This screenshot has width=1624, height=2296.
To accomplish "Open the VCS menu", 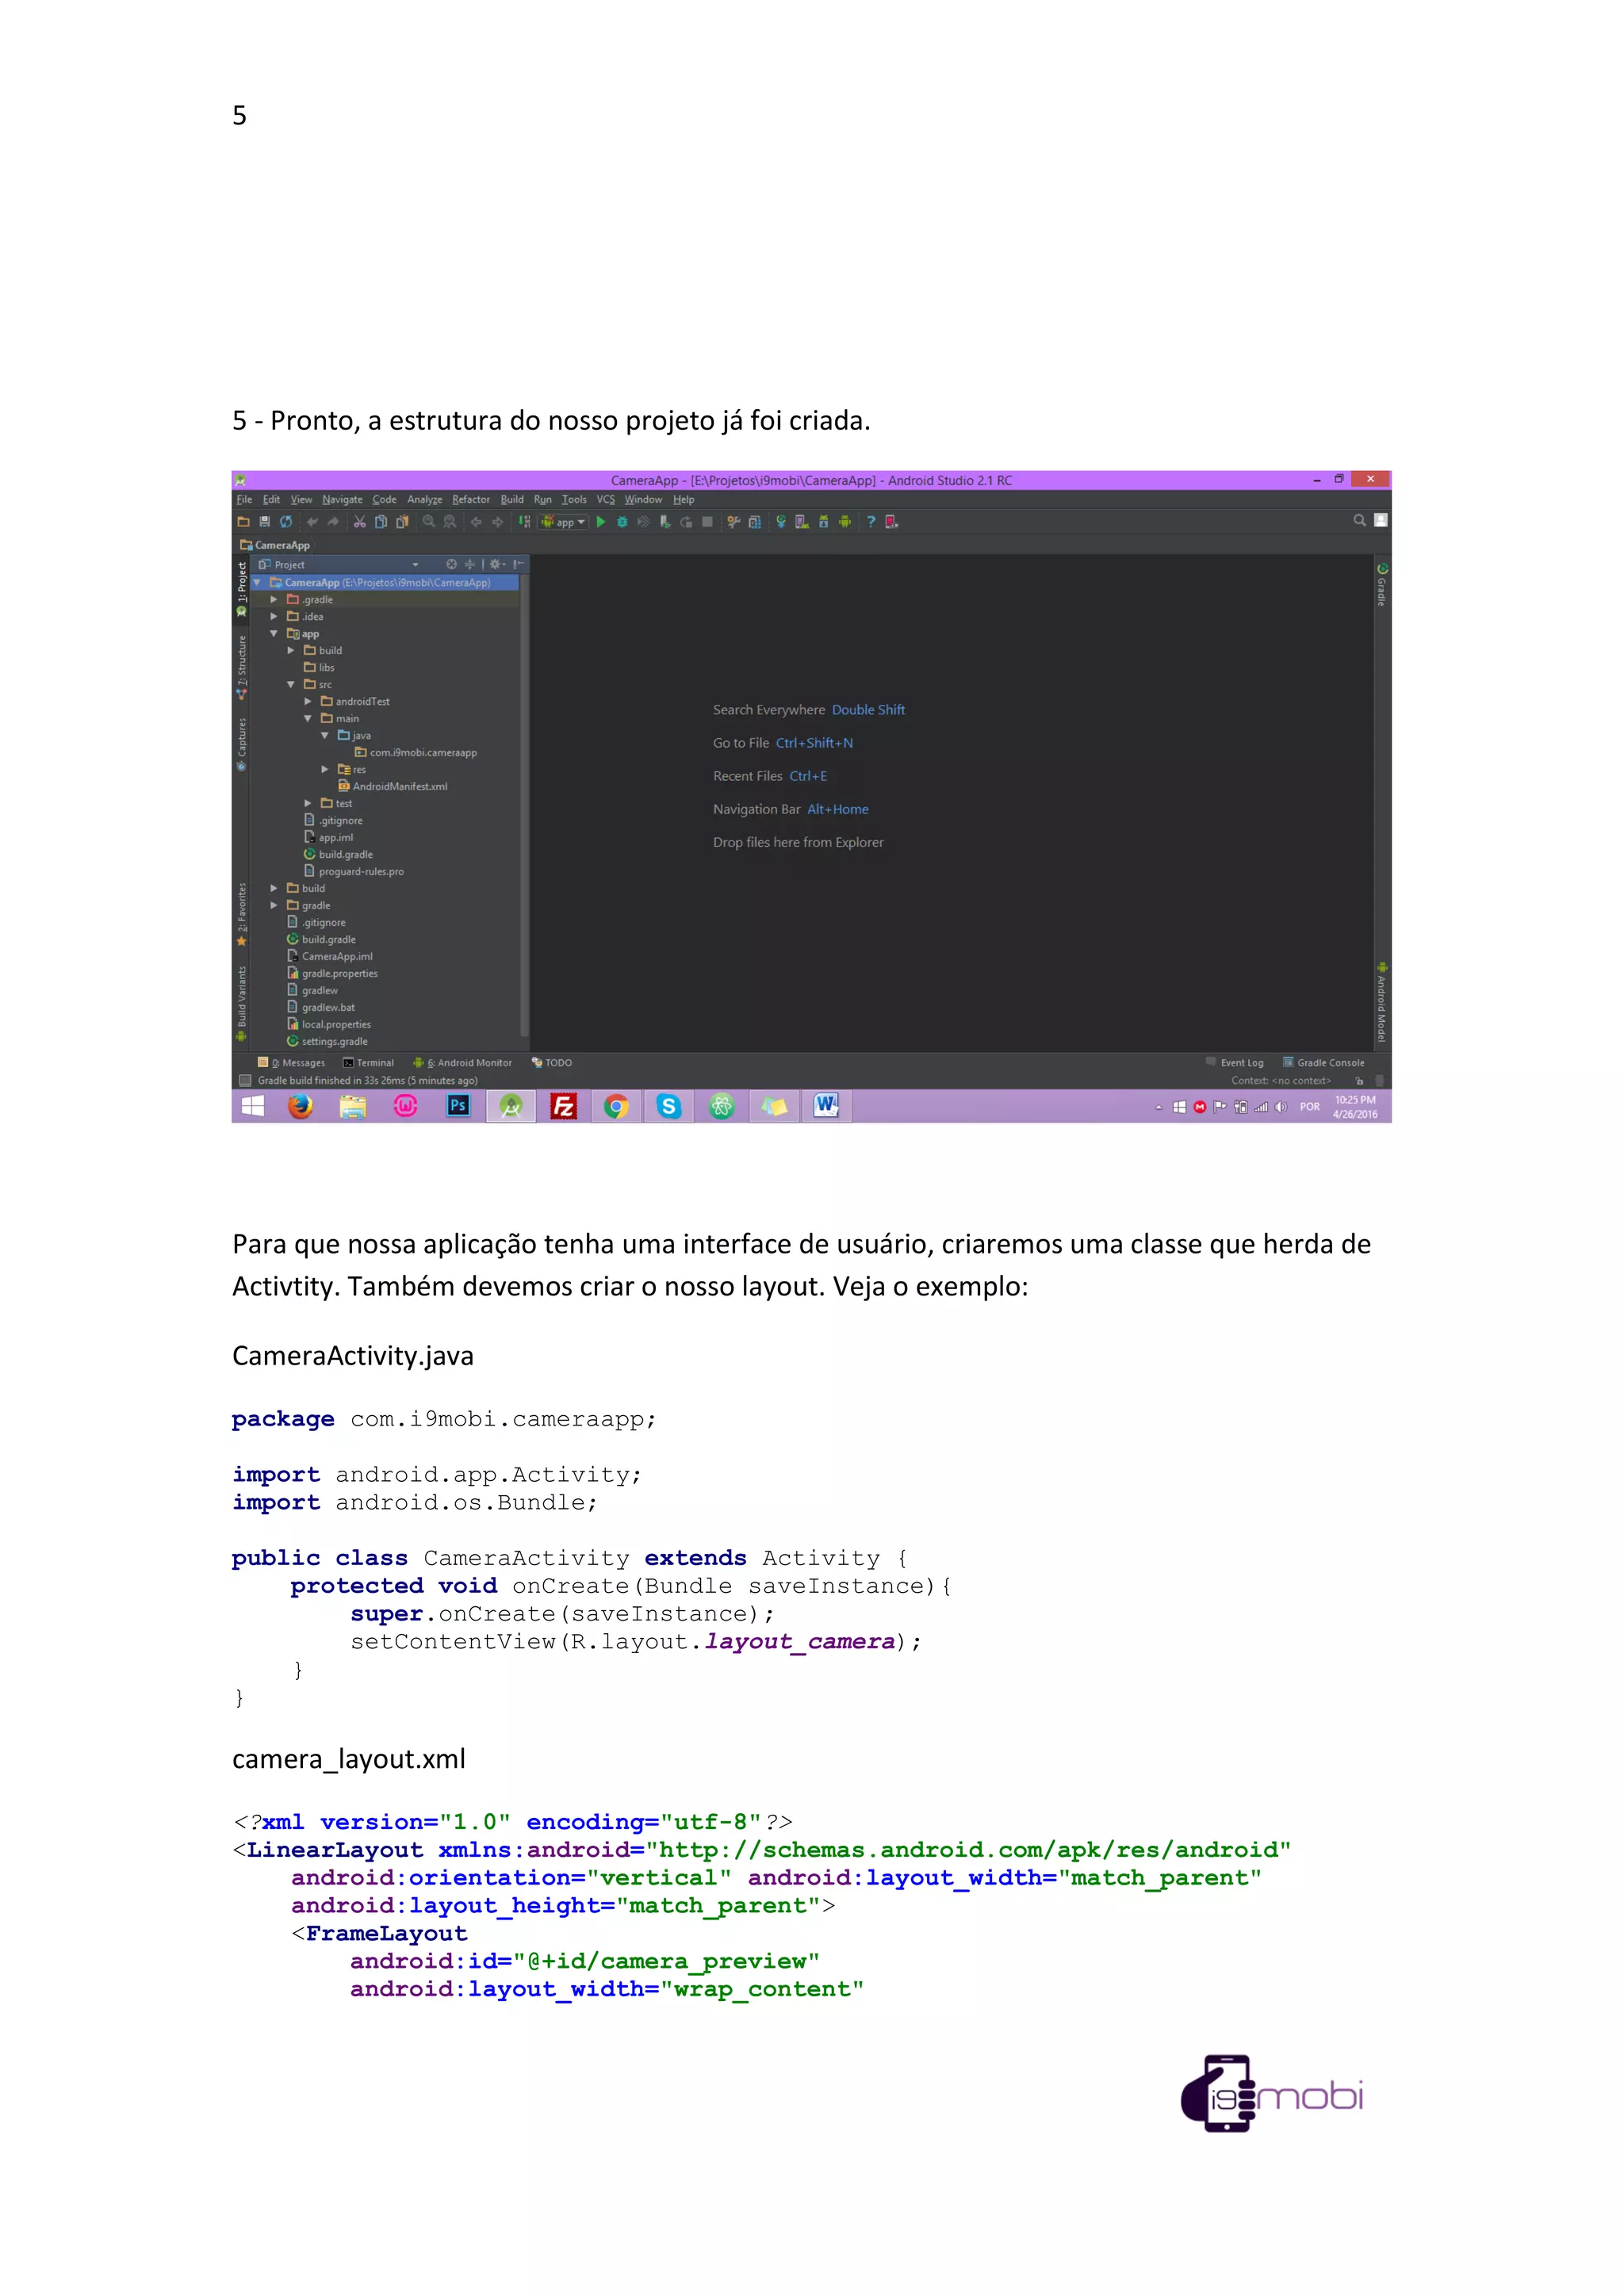I will pyautogui.click(x=606, y=499).
